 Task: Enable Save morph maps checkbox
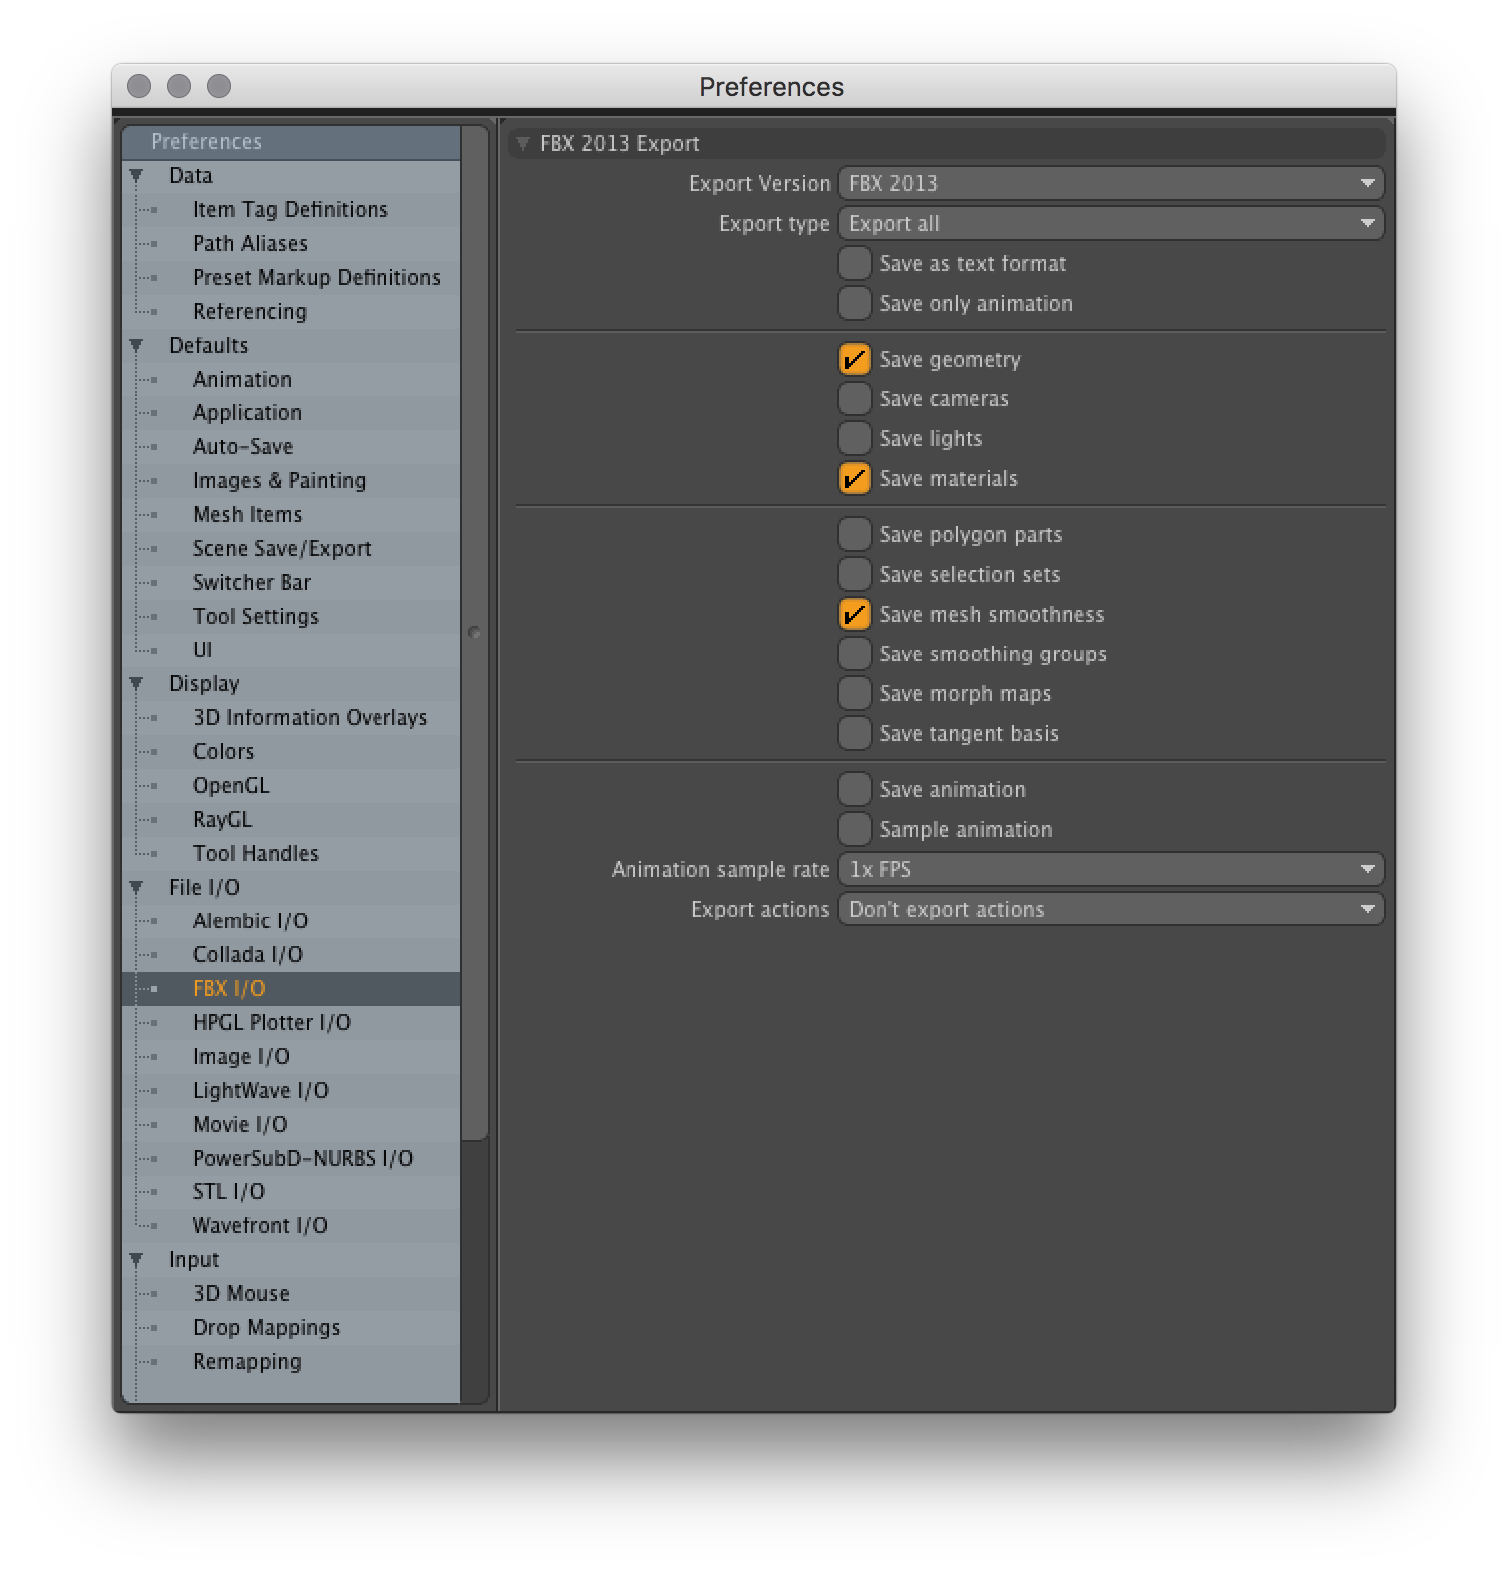[x=855, y=693]
